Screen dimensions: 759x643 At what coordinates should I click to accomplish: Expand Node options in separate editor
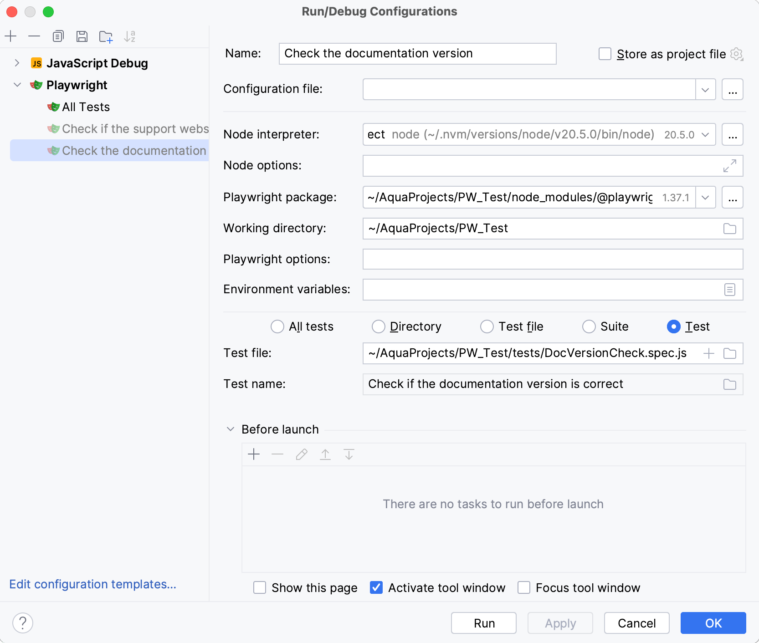click(x=730, y=166)
